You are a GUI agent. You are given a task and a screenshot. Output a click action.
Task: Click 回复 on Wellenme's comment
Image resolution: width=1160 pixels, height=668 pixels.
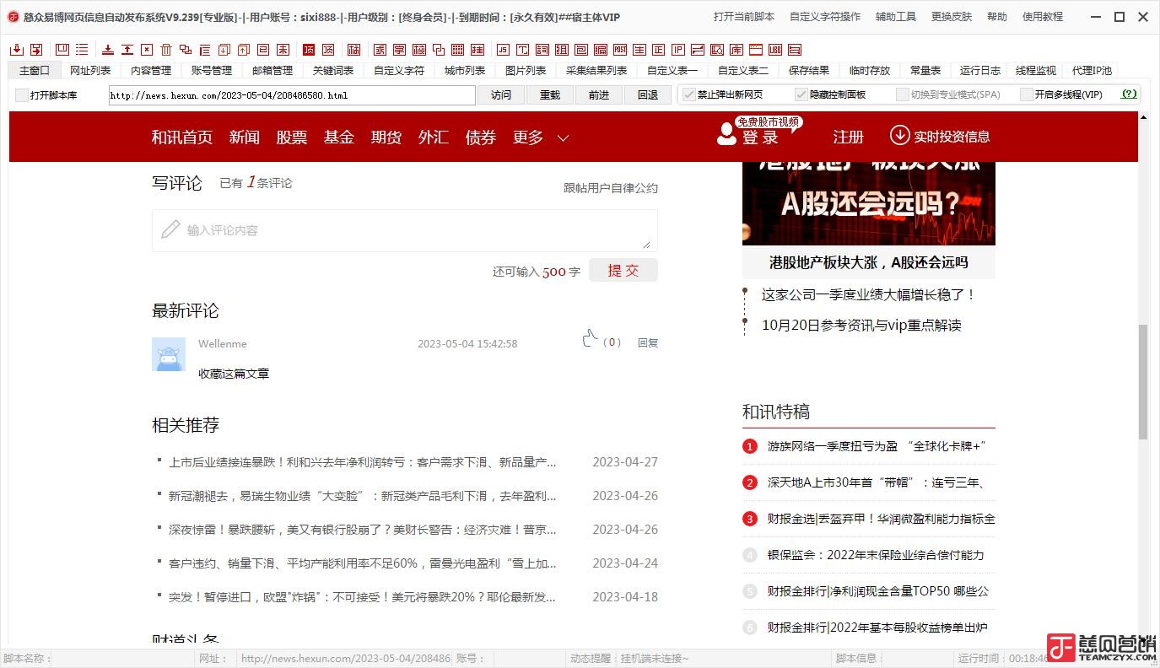[x=648, y=342]
